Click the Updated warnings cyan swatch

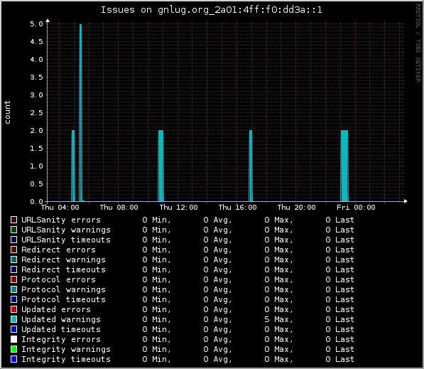(x=13, y=319)
